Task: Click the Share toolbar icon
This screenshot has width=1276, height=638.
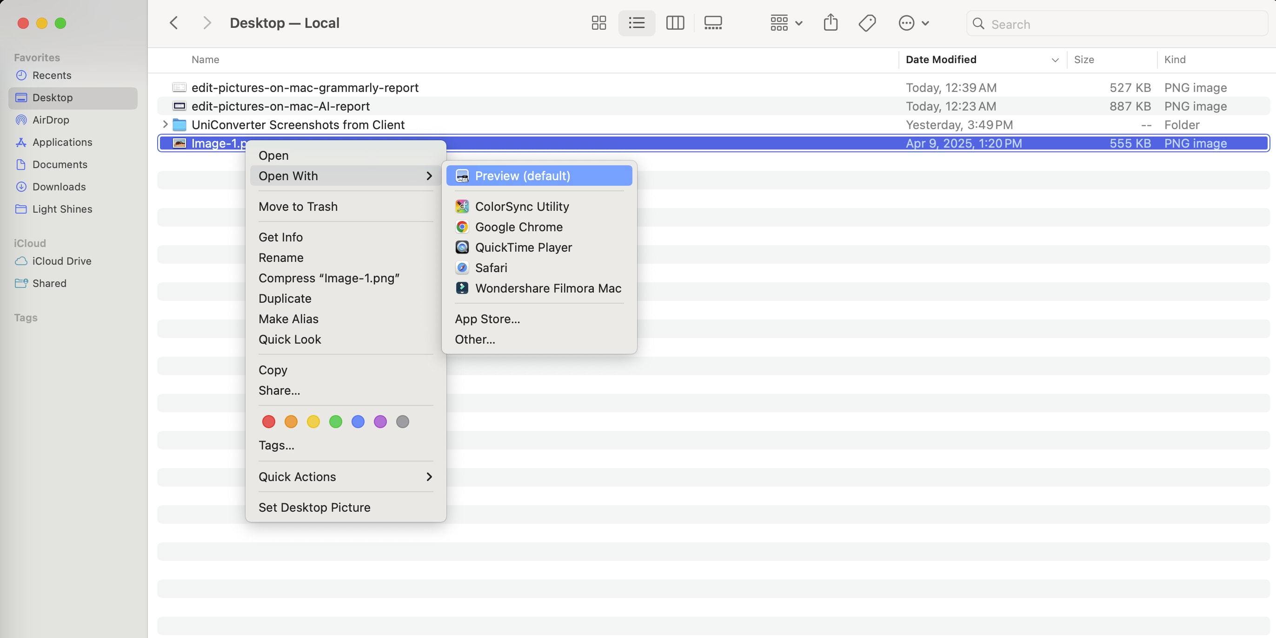Action: [x=830, y=23]
